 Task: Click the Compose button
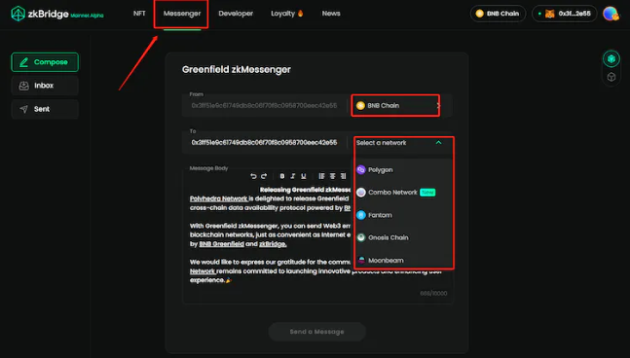coord(45,62)
